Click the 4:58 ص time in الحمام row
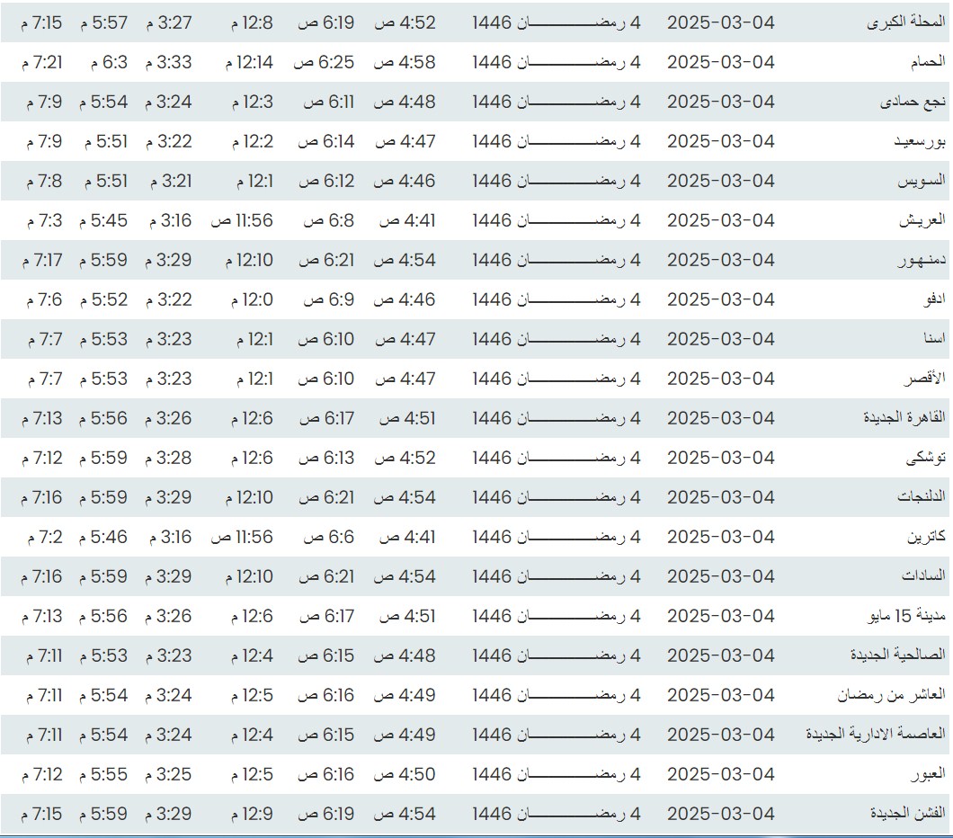953x838 pixels. (x=405, y=62)
